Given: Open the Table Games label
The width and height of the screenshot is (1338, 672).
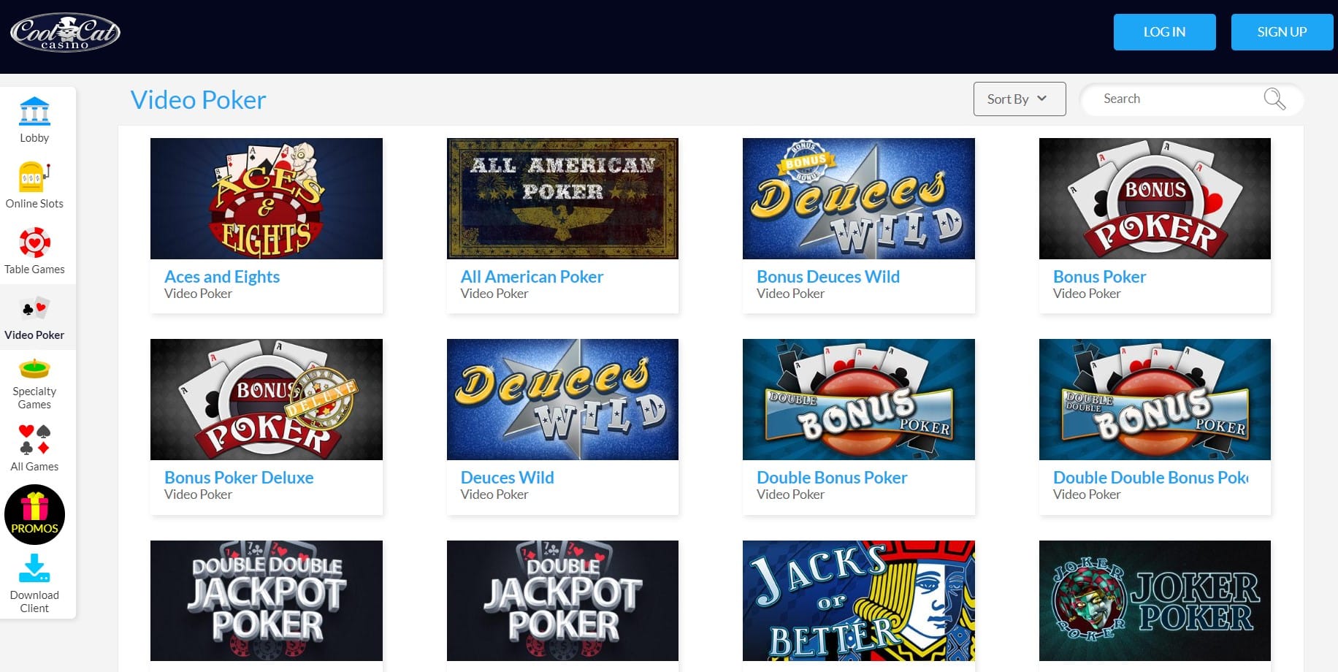Looking at the screenshot, I should (34, 269).
